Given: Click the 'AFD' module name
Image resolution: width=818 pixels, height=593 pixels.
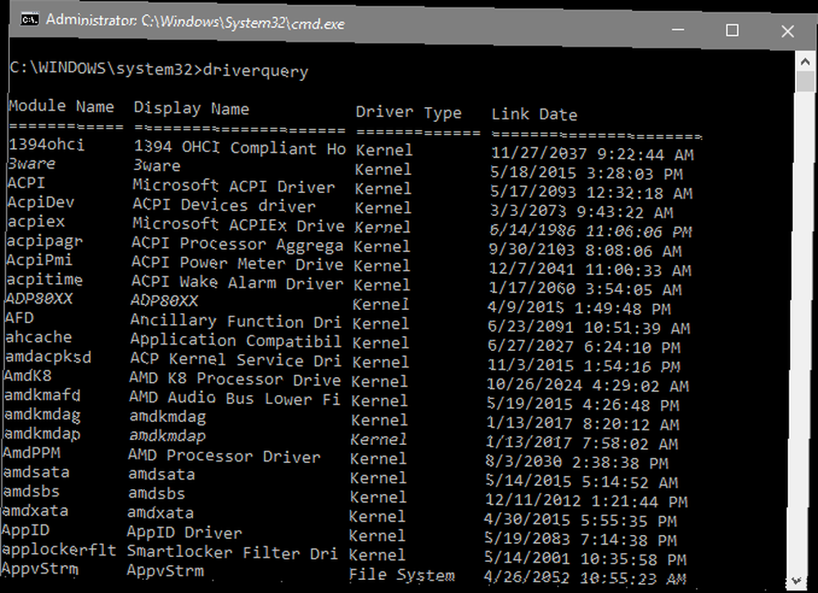Looking at the screenshot, I should coord(20,318).
